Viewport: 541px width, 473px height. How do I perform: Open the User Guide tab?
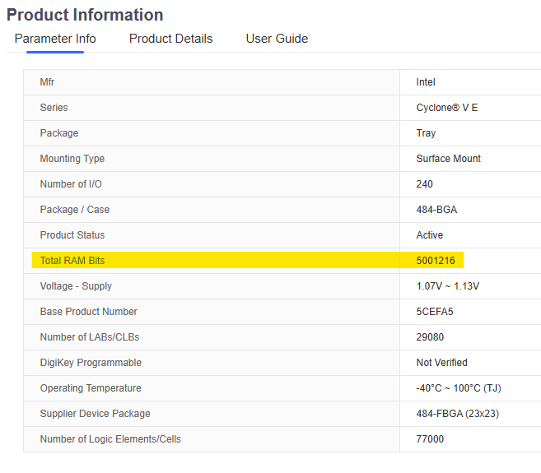click(x=277, y=39)
